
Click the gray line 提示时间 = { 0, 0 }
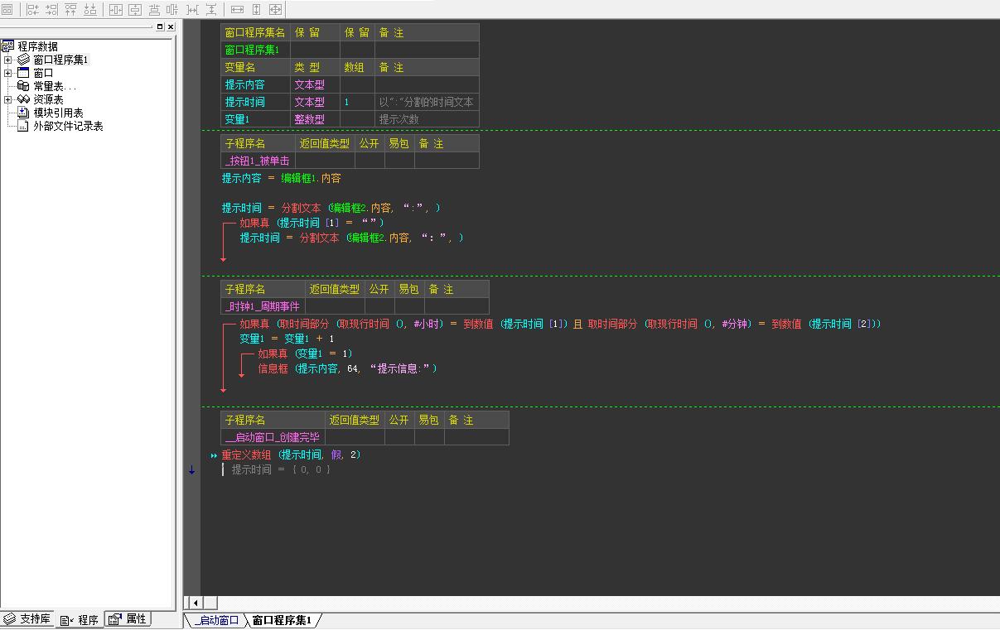(x=281, y=469)
